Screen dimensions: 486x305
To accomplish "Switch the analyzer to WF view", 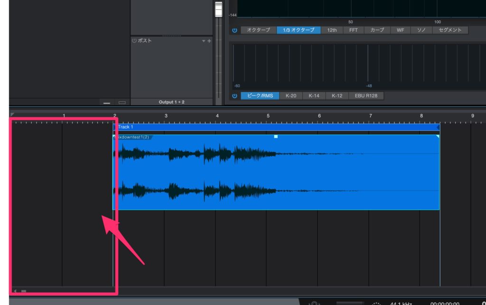I will 400,30.
